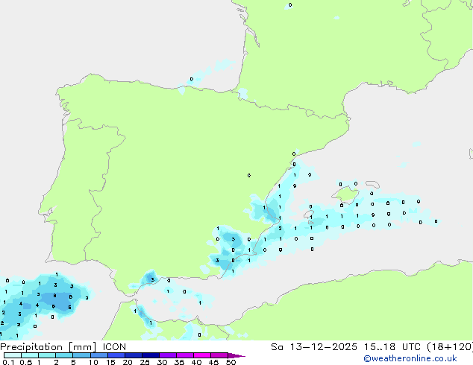Viewport: 473px width, 365px height.
Task: Click the '35' legend scale label
Action: coord(179,362)
